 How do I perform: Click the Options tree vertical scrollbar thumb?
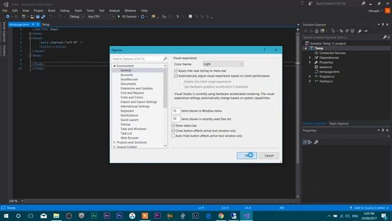pyautogui.click(x=165, y=88)
